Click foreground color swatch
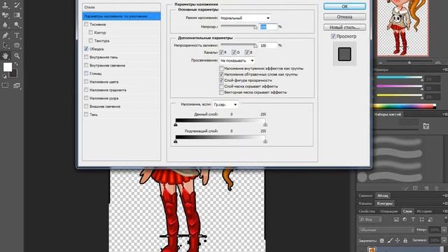 (x=8, y=67)
